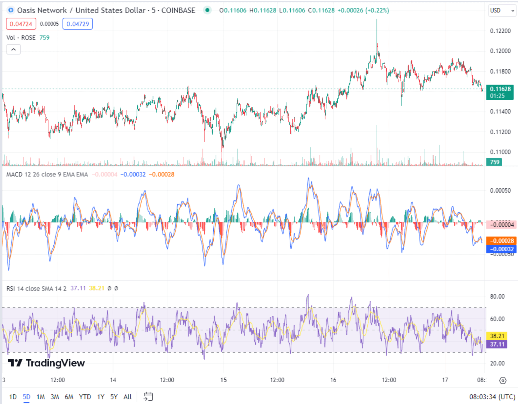518x404 pixels.
Task: Choose the YTD range
Action: coord(85,397)
